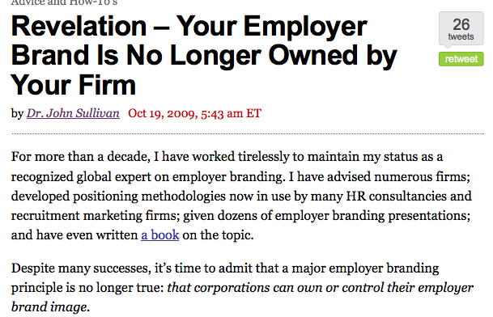Click the article headline starting with 'Revelation'
The image size is (493, 317).
[204, 55]
